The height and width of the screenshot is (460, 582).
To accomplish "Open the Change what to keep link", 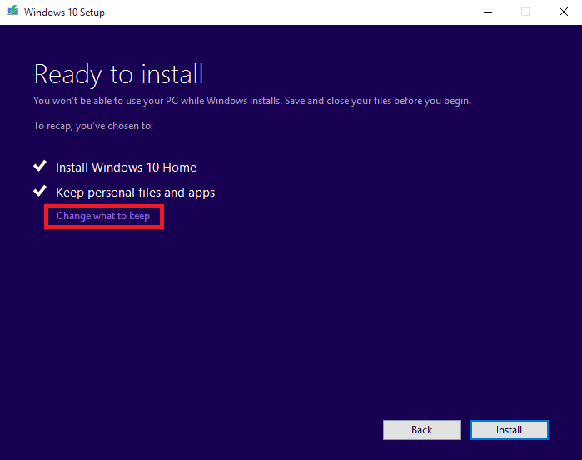I will (103, 216).
